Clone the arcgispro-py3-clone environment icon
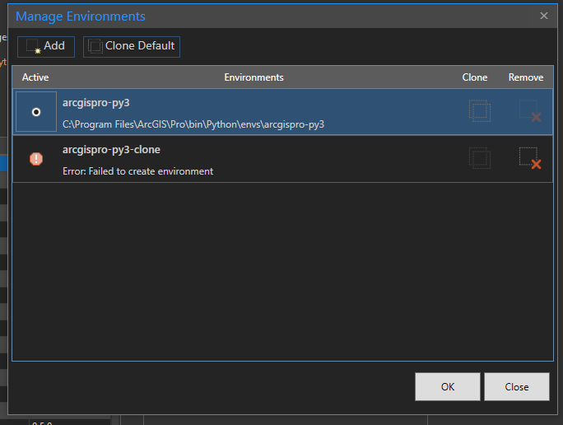563x425 pixels. click(480, 158)
